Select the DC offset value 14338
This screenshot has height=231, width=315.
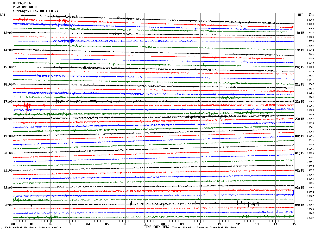pyautogui.click(x=310, y=20)
